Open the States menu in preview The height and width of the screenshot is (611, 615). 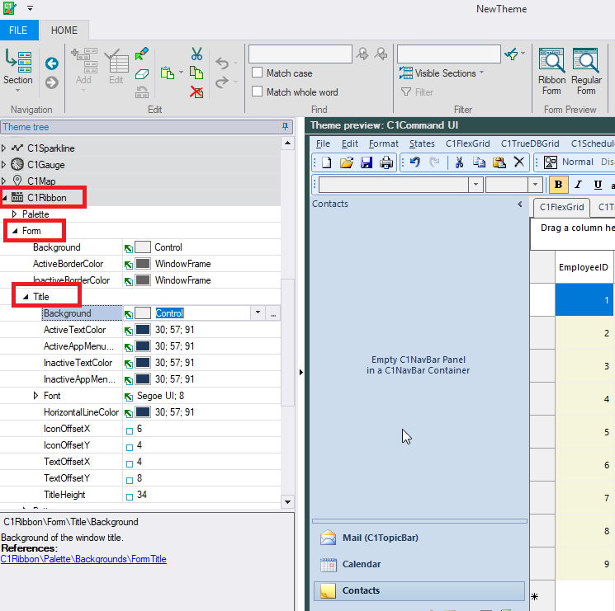pyautogui.click(x=422, y=143)
